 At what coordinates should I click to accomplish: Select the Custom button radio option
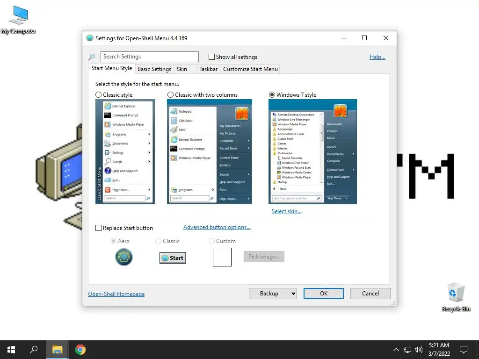coord(211,241)
